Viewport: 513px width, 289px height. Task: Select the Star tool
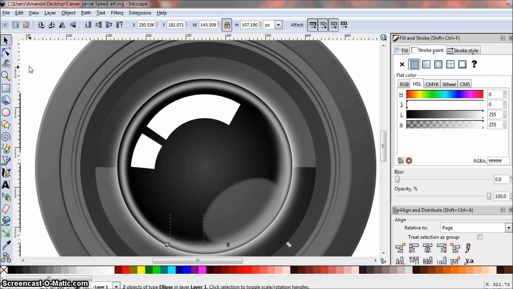tap(6, 124)
